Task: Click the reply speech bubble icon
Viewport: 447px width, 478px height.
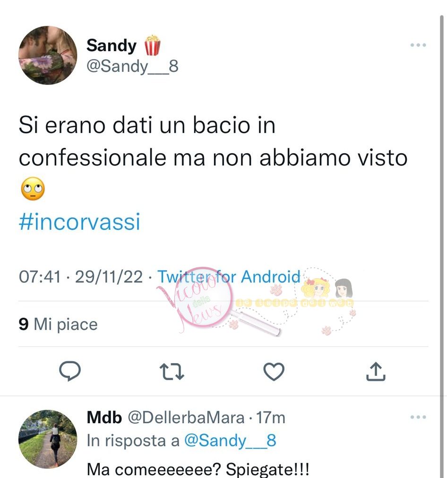Action: pos(70,371)
